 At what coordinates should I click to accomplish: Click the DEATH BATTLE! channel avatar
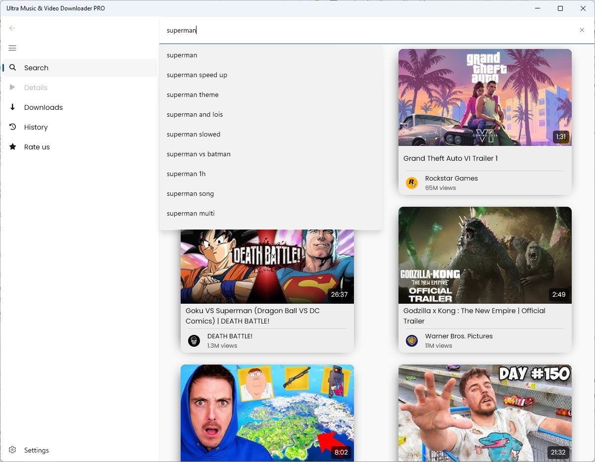[194, 341]
